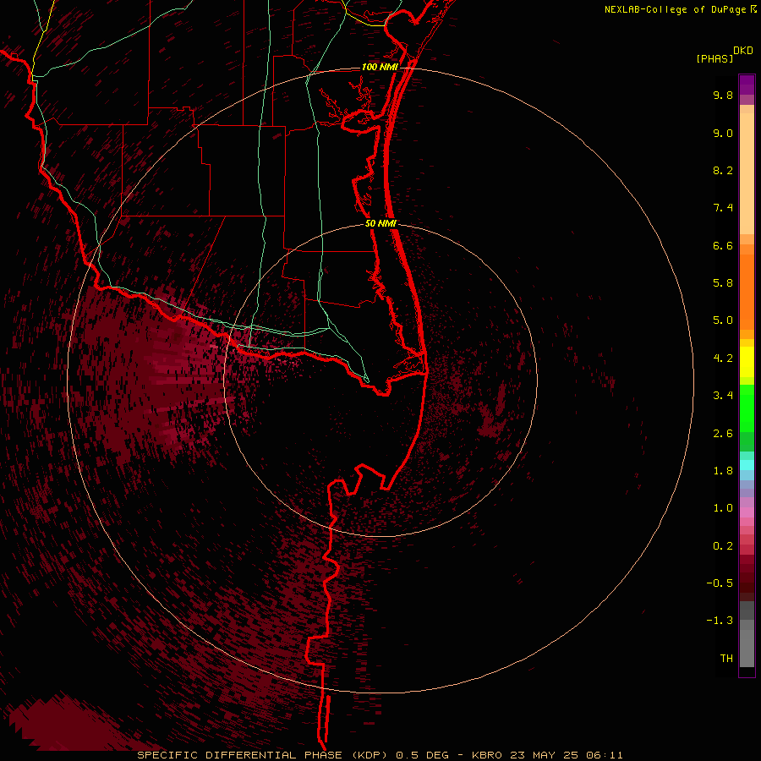Click the 06:11 timestamp
This screenshot has width=761, height=761.
[x=605, y=755]
